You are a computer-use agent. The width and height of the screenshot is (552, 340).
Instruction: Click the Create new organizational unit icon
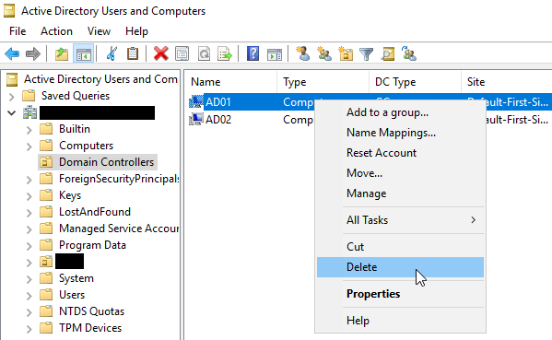pos(346,53)
